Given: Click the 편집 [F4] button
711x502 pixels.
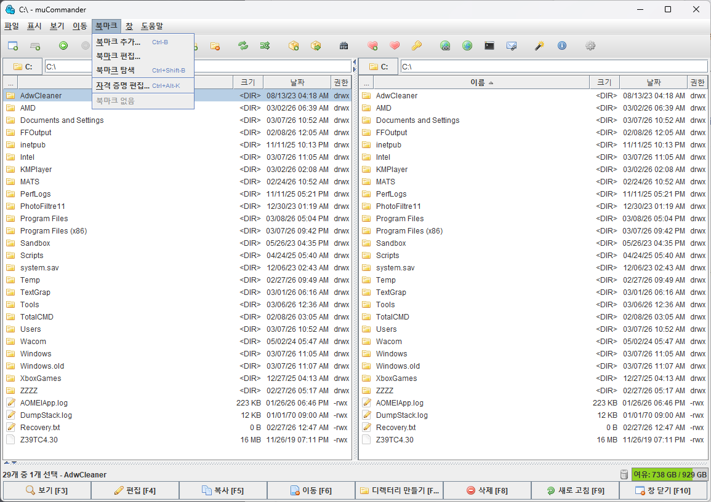Looking at the screenshot, I should pos(135,490).
